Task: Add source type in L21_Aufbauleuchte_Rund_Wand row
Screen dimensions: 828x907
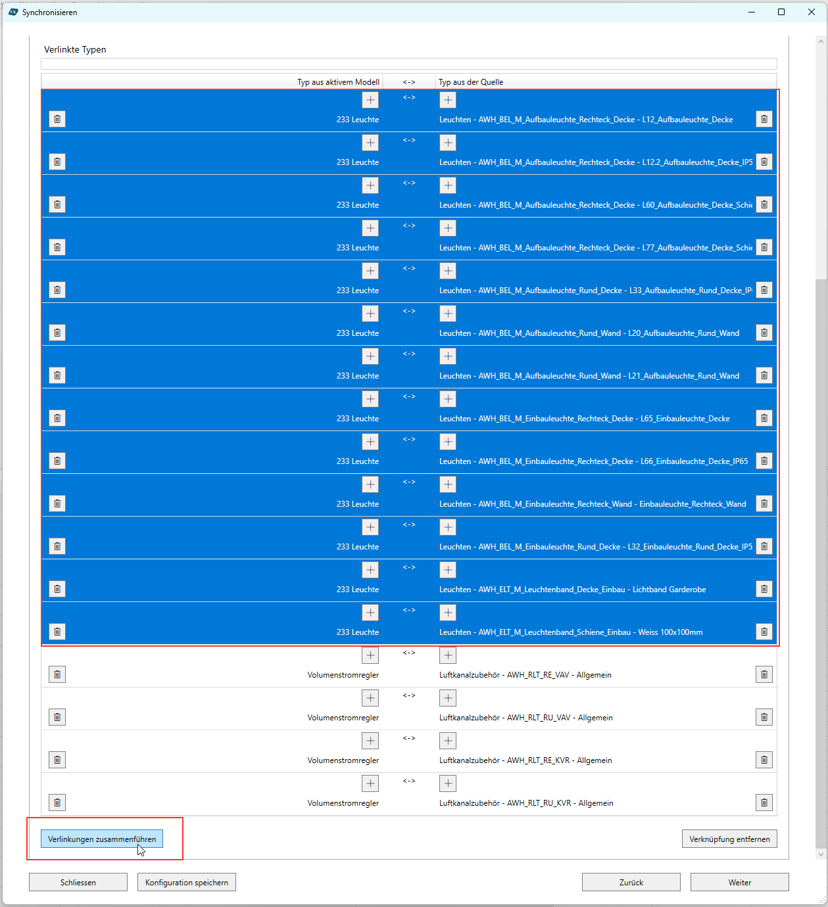Action: [x=448, y=356]
